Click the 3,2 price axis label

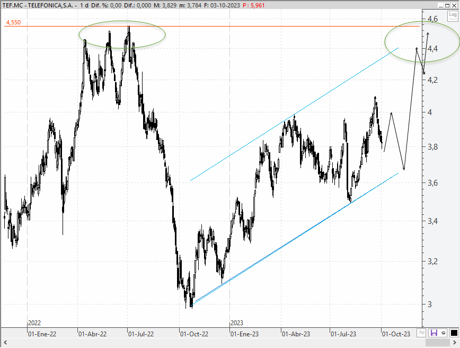[x=432, y=262]
